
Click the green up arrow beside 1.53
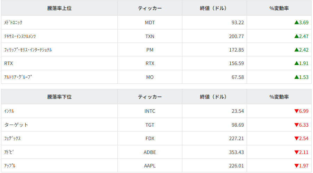(x=296, y=77)
